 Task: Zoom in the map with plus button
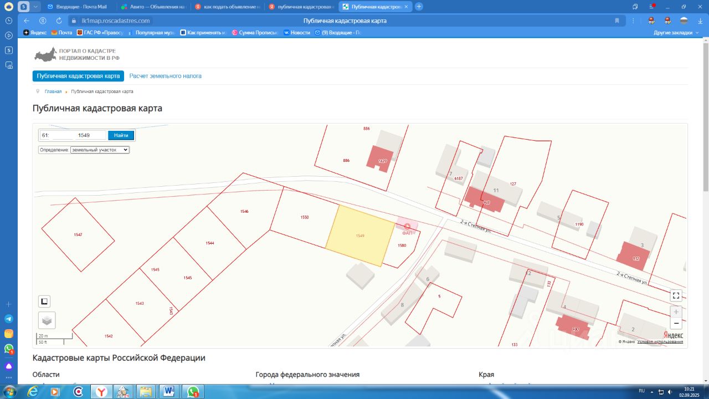coord(676,312)
